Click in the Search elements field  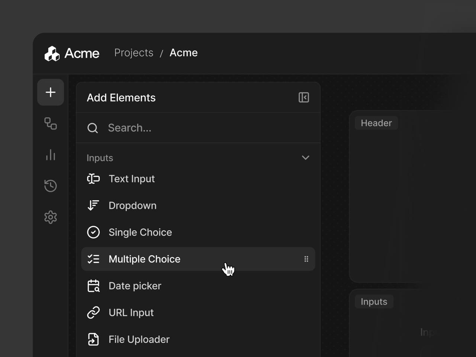(x=198, y=128)
